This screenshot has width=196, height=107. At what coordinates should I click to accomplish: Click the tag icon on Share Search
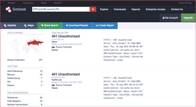point(42,25)
